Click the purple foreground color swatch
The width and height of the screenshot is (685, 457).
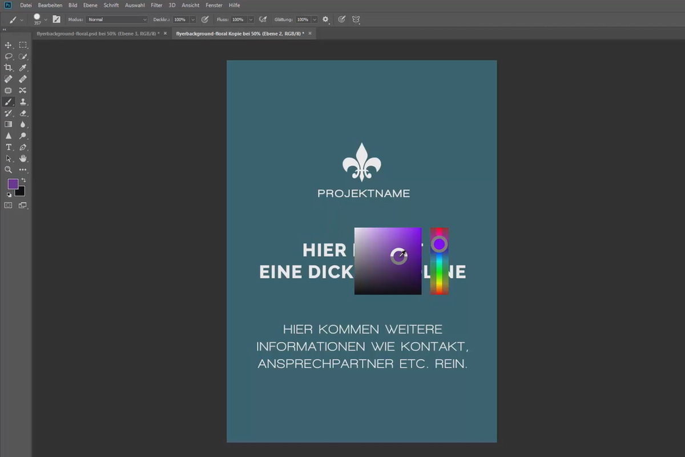click(x=13, y=185)
